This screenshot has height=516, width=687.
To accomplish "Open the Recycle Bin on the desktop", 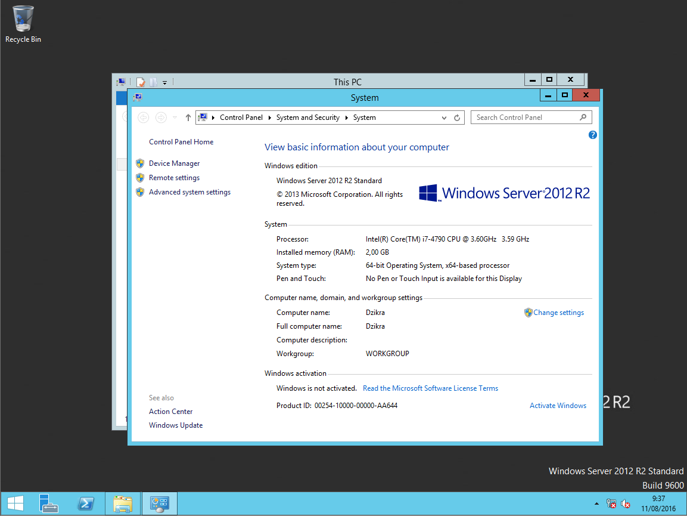I will pyautogui.click(x=23, y=18).
